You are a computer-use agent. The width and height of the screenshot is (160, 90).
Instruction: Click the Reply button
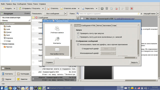[53, 8]
